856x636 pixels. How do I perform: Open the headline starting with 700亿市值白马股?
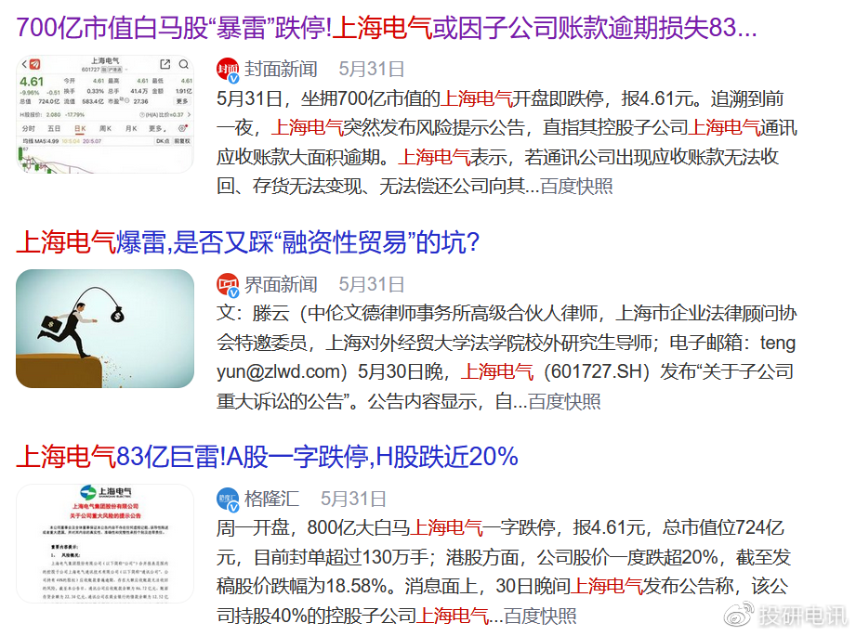(x=387, y=28)
